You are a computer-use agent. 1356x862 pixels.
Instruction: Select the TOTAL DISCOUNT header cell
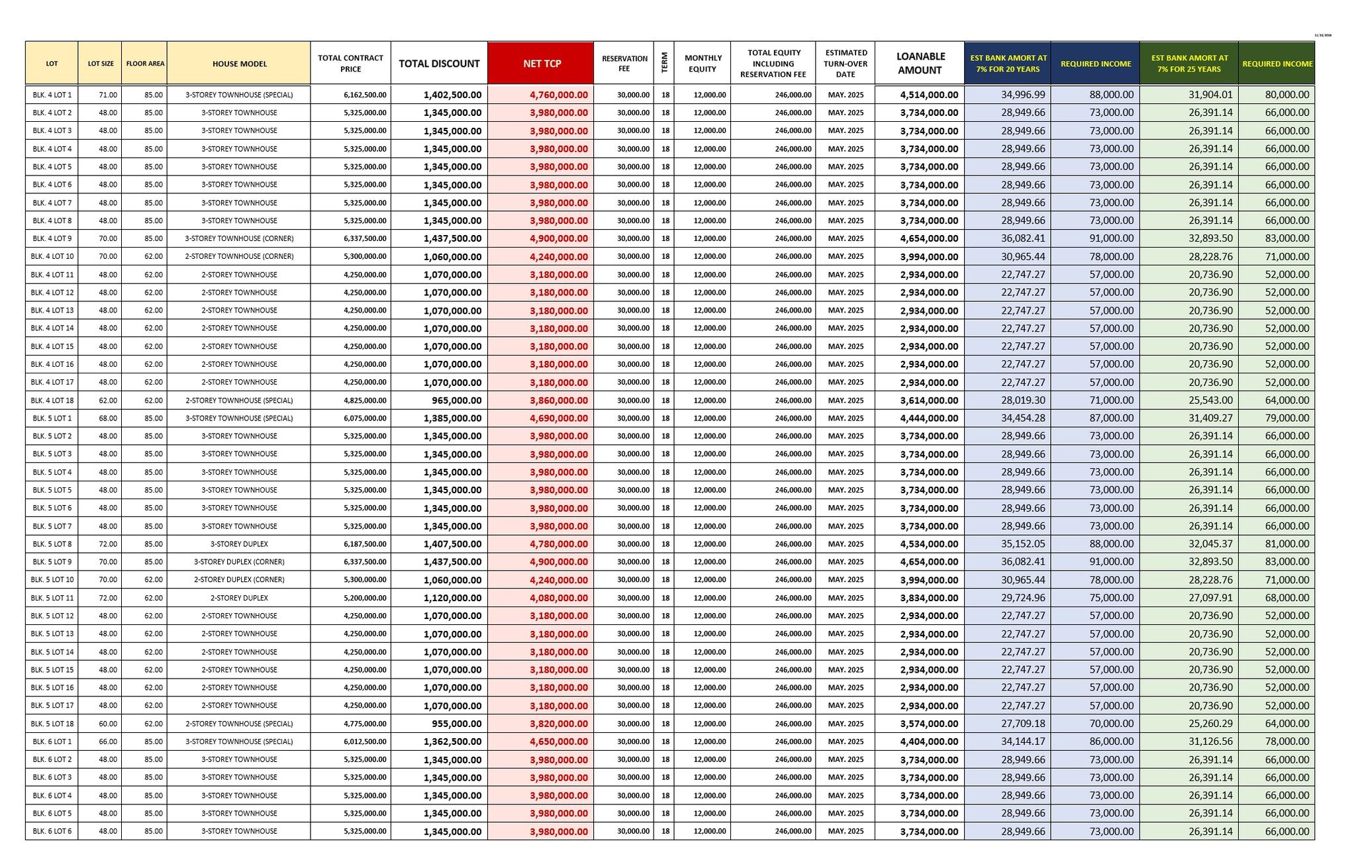coord(439,64)
